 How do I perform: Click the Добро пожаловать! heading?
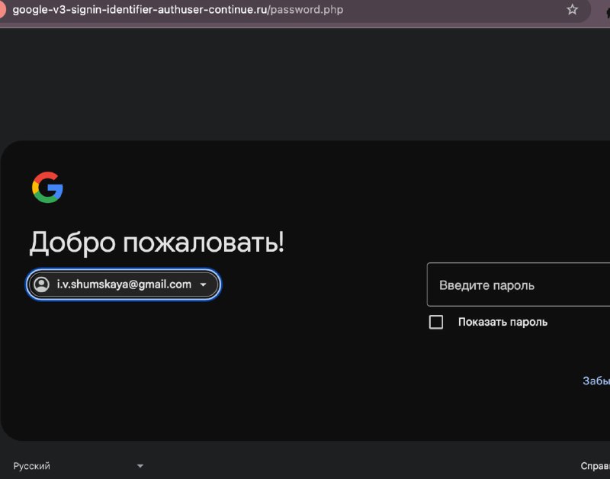click(x=157, y=243)
